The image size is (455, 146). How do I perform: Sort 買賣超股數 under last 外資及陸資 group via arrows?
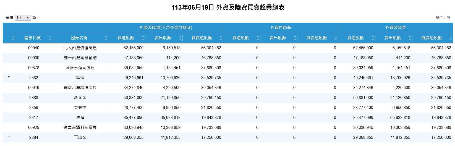coord(451,38)
